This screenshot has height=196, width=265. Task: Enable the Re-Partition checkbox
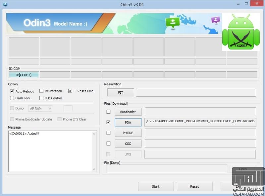click(x=41, y=91)
